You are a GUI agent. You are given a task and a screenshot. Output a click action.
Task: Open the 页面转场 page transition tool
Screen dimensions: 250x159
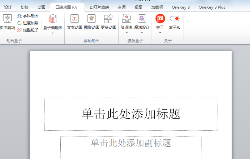click(x=7, y=22)
